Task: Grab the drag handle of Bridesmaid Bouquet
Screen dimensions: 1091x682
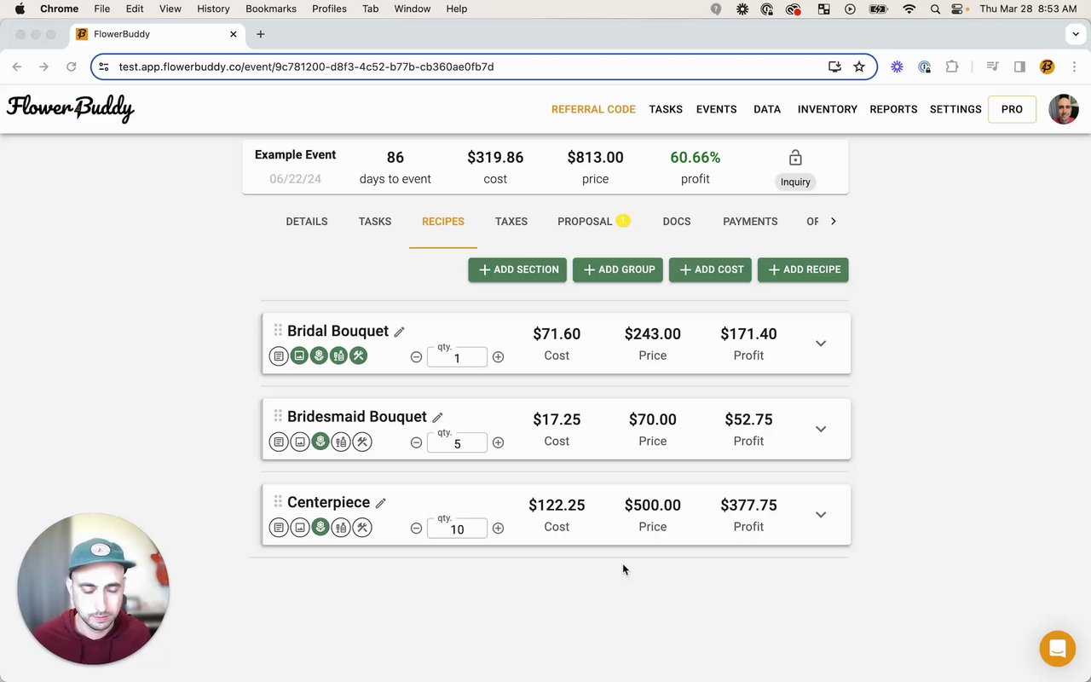Action: click(x=278, y=415)
